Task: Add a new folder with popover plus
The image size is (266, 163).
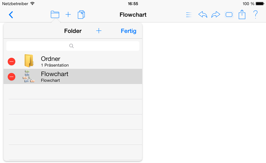Action: tap(99, 31)
